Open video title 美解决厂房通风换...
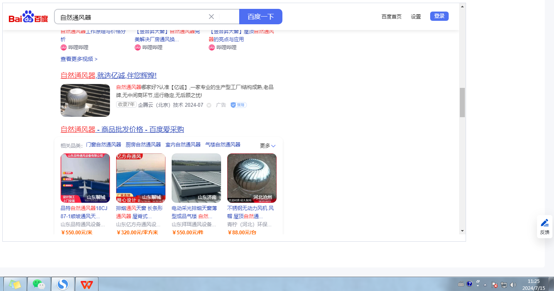This screenshot has height=291, width=554. (167, 35)
